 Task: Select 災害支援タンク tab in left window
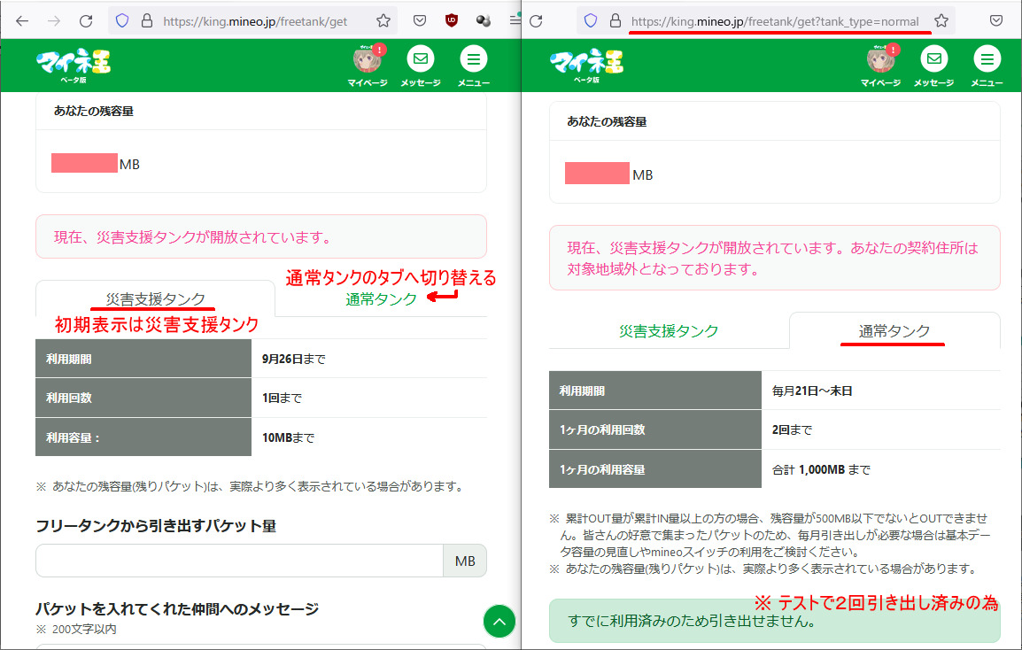[x=156, y=299]
